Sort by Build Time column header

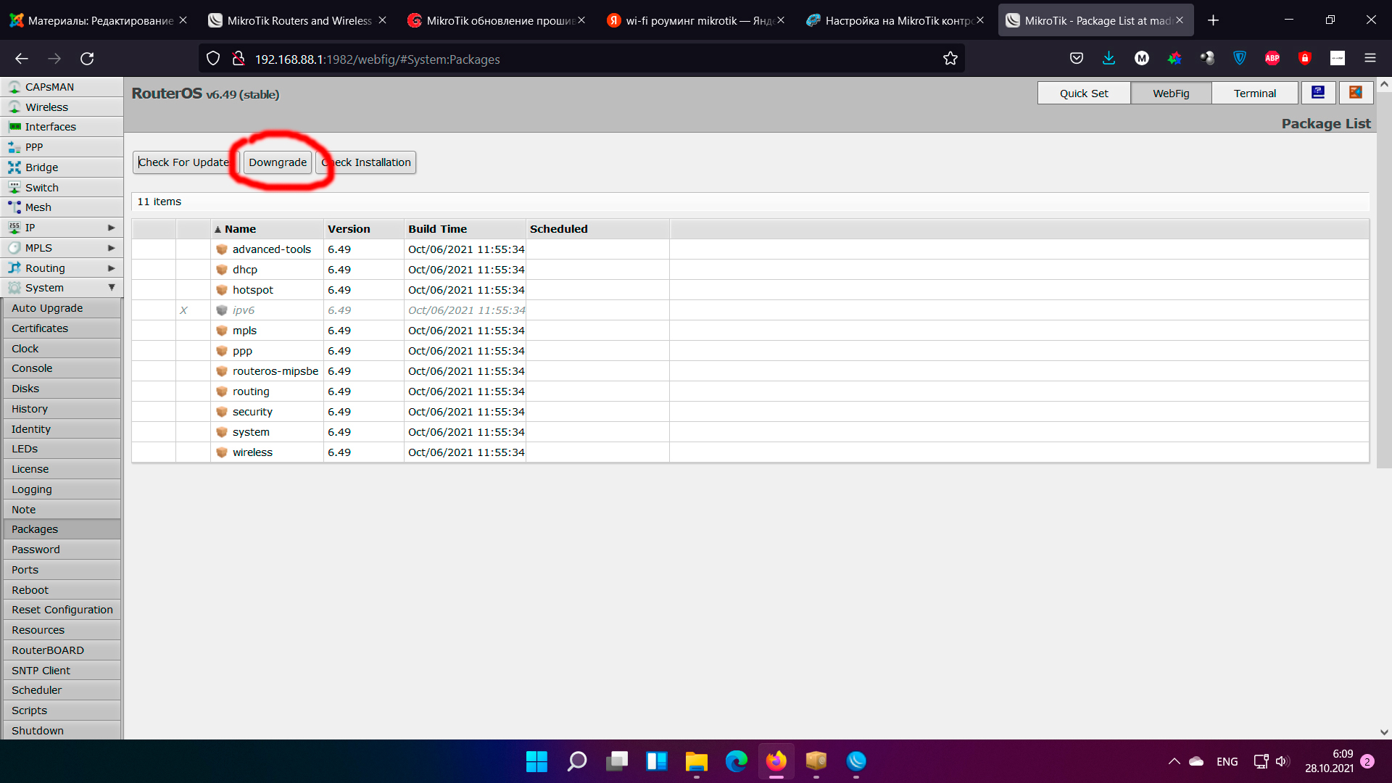[465, 229]
